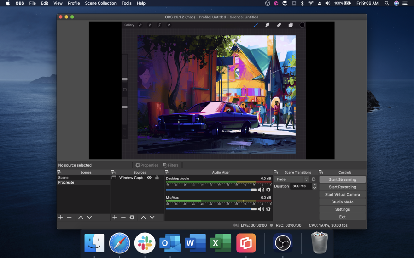Viewport: 414px width, 258px height.
Task: Click the Exit button
Action: [x=343, y=217]
